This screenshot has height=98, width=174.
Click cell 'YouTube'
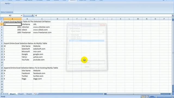27,60
